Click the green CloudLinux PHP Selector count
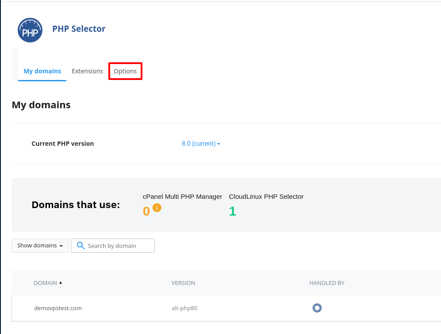The width and height of the screenshot is (441, 334). click(x=232, y=211)
